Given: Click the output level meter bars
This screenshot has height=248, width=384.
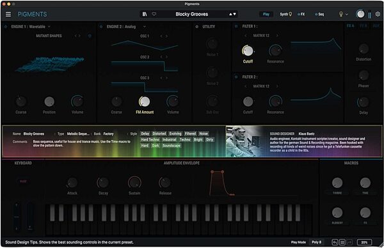Looking at the screenshot, I should (369, 15).
